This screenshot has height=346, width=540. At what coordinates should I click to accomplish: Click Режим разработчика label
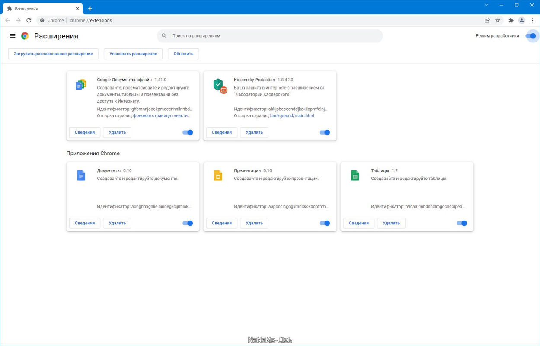pos(497,36)
